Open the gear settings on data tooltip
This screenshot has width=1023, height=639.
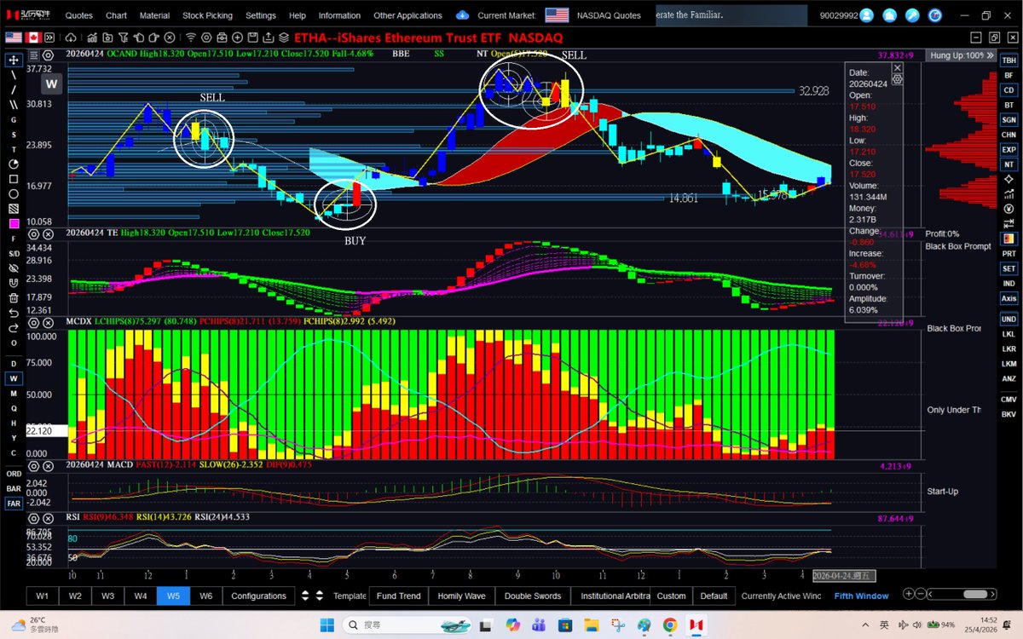(897, 78)
